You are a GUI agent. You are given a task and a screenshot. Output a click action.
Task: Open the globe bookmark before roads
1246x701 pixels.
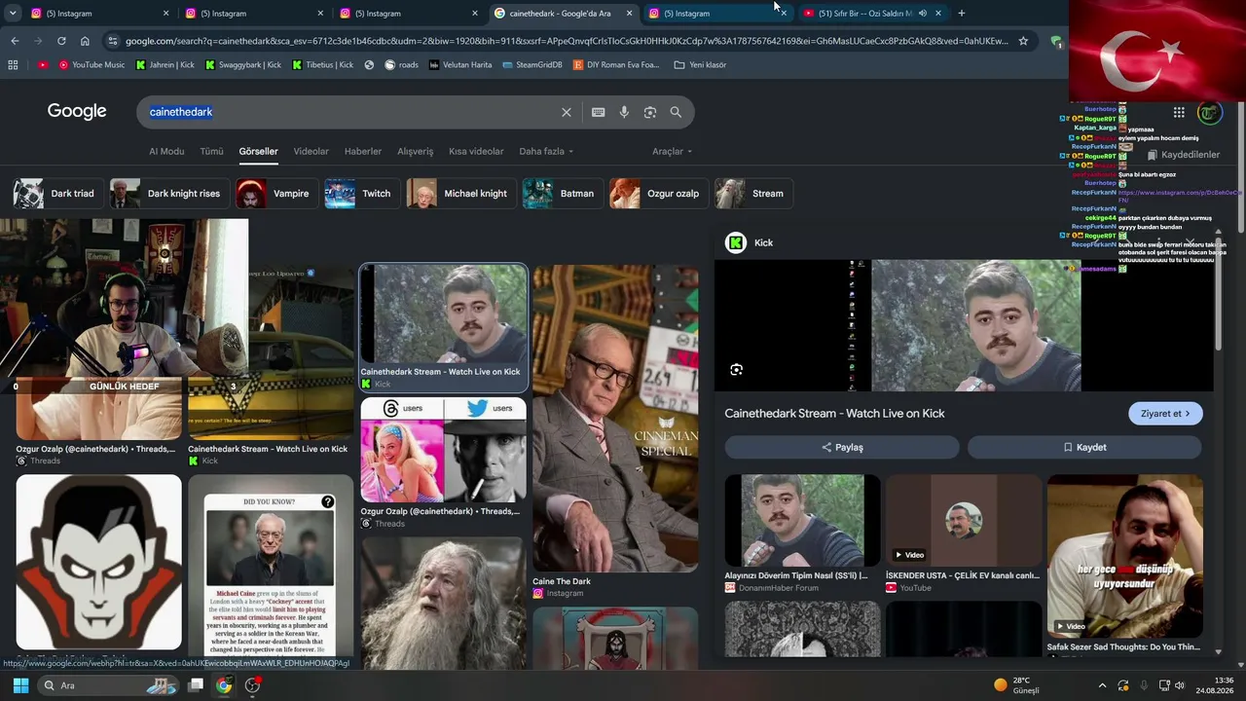coord(369,65)
